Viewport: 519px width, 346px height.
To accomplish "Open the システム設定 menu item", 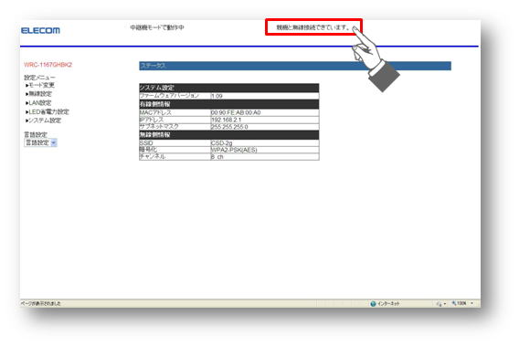I will pos(45,121).
